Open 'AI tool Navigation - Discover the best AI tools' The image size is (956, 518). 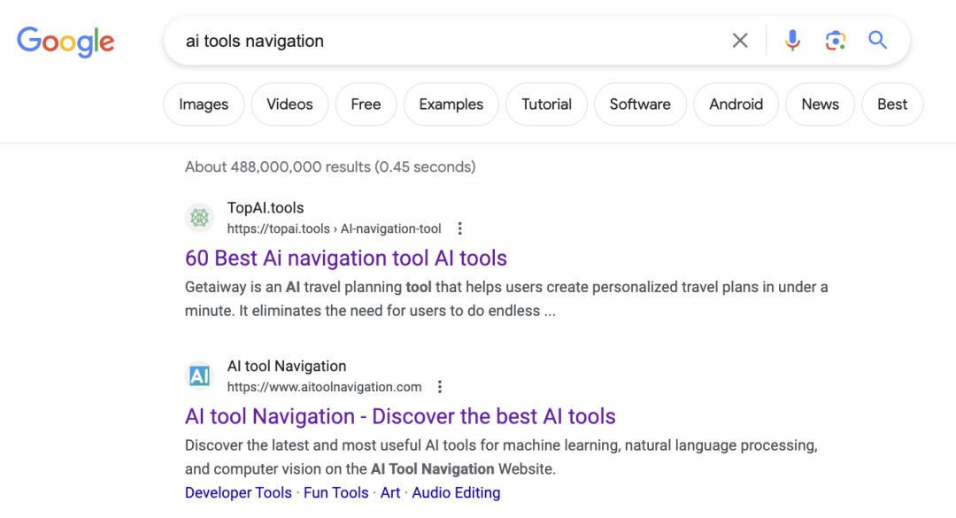pos(400,416)
